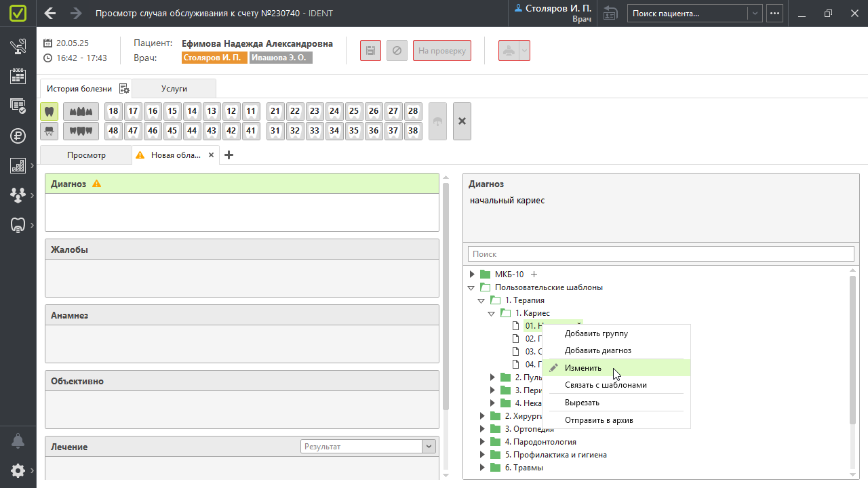Viewport: 868px width, 488px height.
Task: Open the task list sidebar icon
Action: [18, 106]
